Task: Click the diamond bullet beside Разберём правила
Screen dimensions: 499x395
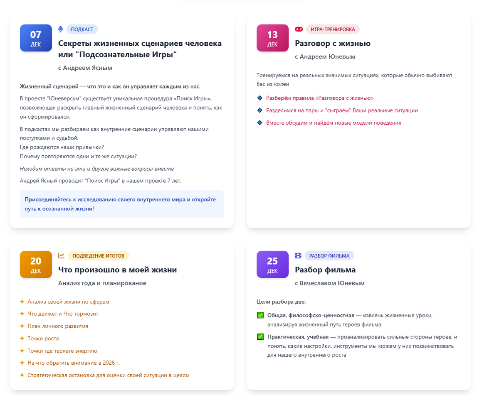Action: coord(260,98)
